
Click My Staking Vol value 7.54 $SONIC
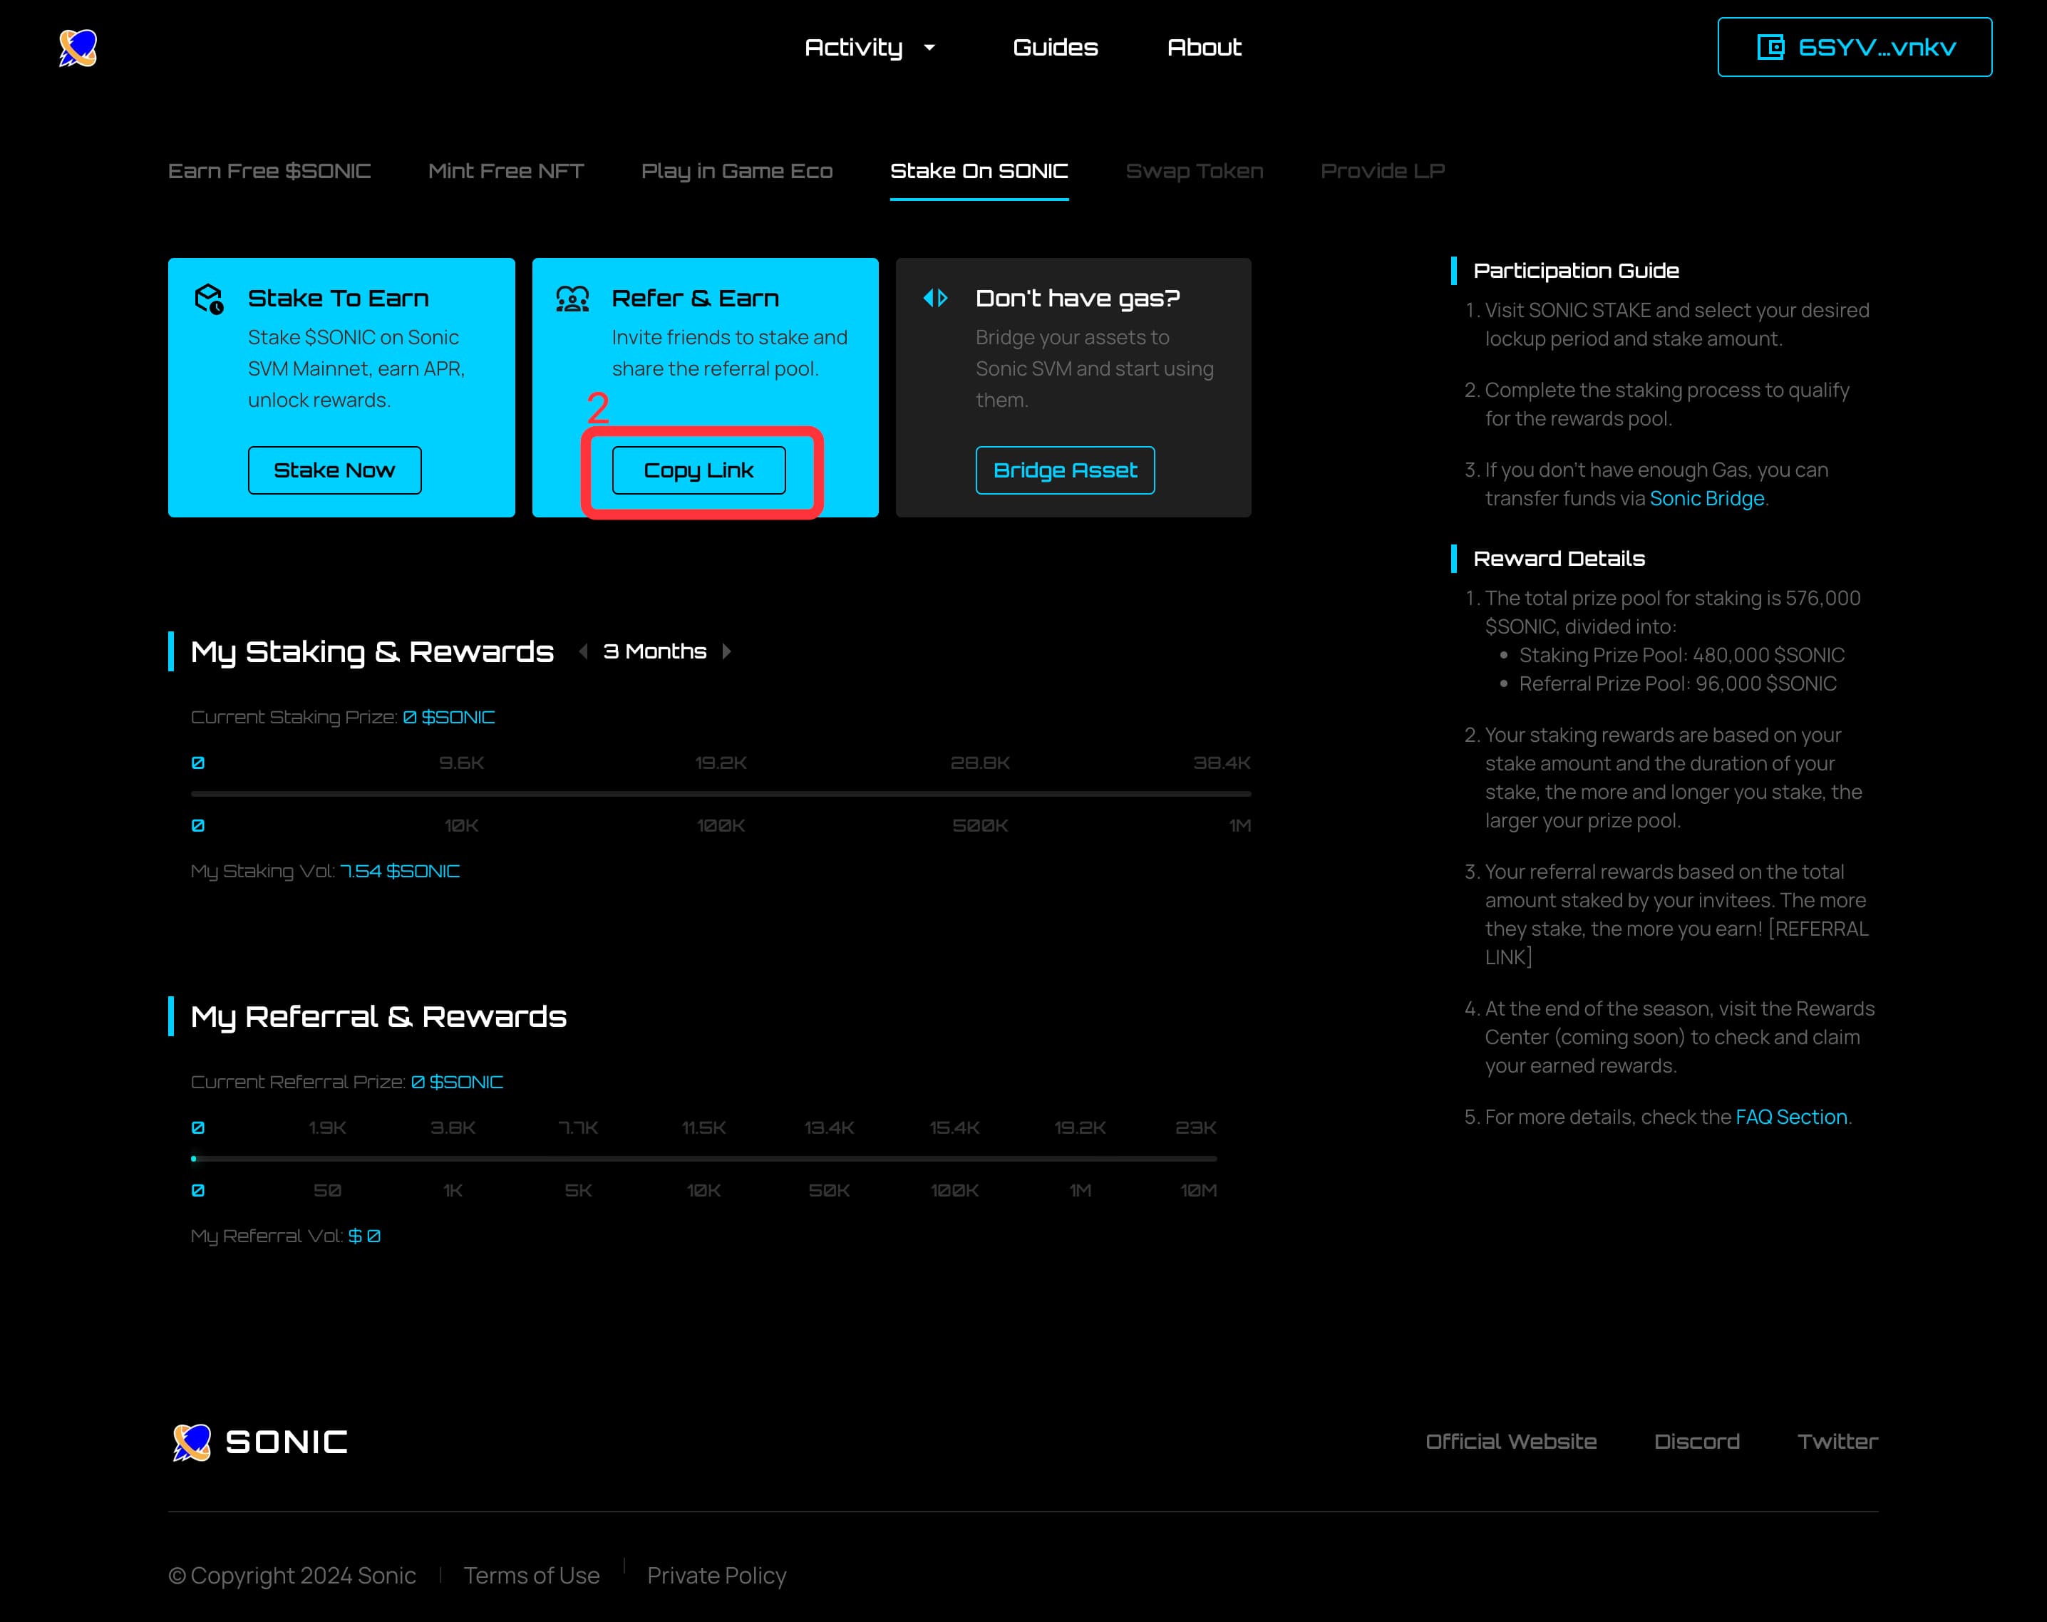point(400,870)
